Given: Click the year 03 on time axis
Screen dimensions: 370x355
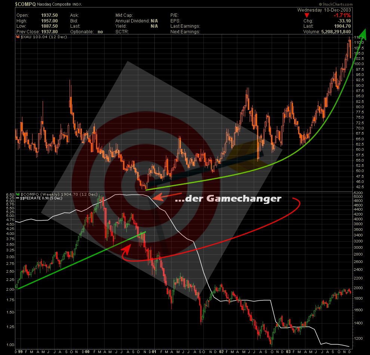Looking at the screenshot, I should [x=288, y=352].
